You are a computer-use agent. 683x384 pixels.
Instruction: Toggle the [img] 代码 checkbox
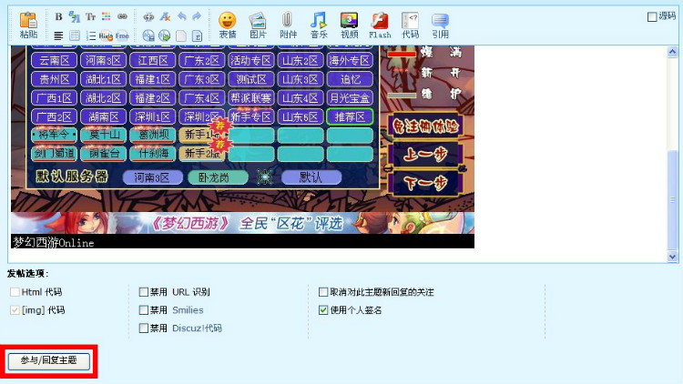tap(15, 310)
